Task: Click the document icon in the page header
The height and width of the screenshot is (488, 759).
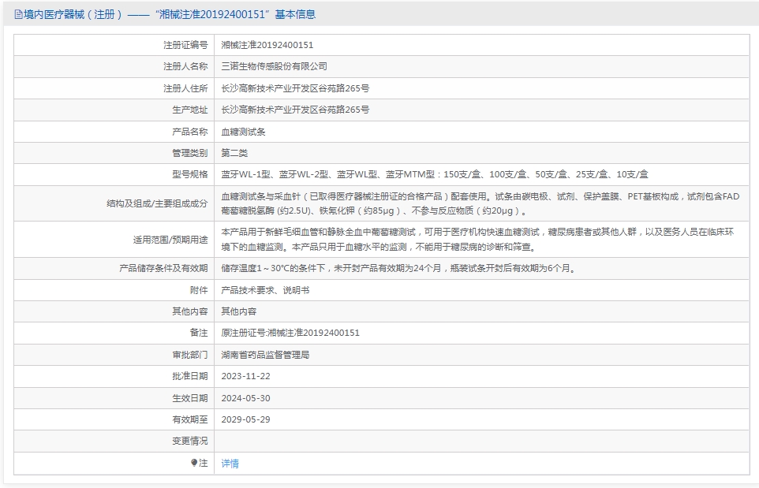Action: tap(18, 14)
